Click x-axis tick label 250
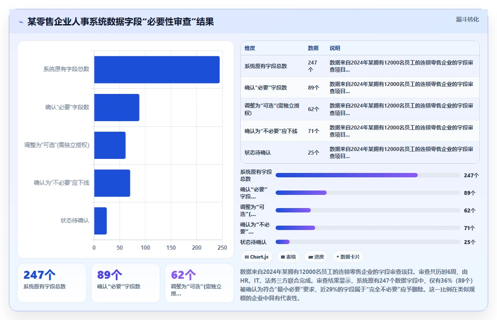Screen dimensions: 497x320 pyautogui.click(x=222, y=248)
